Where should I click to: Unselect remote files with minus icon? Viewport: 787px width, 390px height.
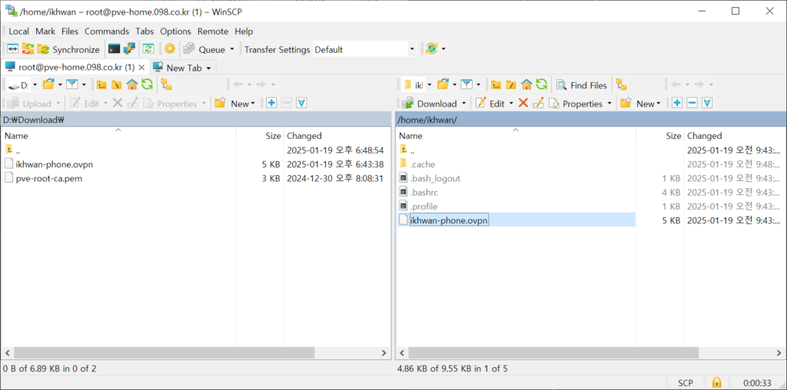pos(692,103)
